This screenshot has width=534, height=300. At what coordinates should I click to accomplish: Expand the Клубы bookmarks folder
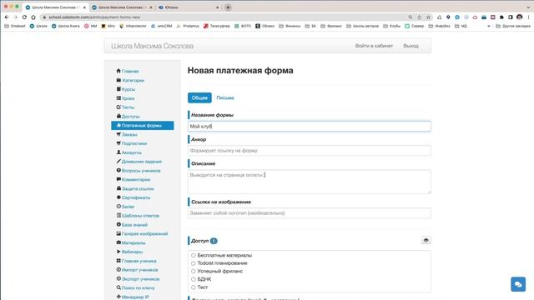click(x=391, y=26)
